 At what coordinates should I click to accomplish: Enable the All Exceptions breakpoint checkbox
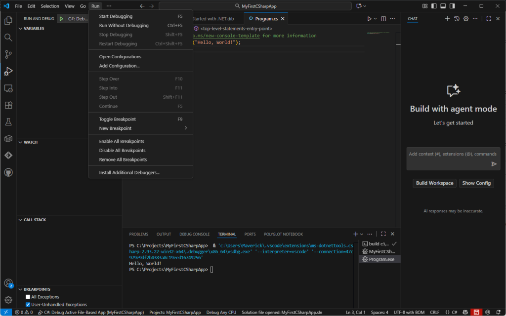28,297
